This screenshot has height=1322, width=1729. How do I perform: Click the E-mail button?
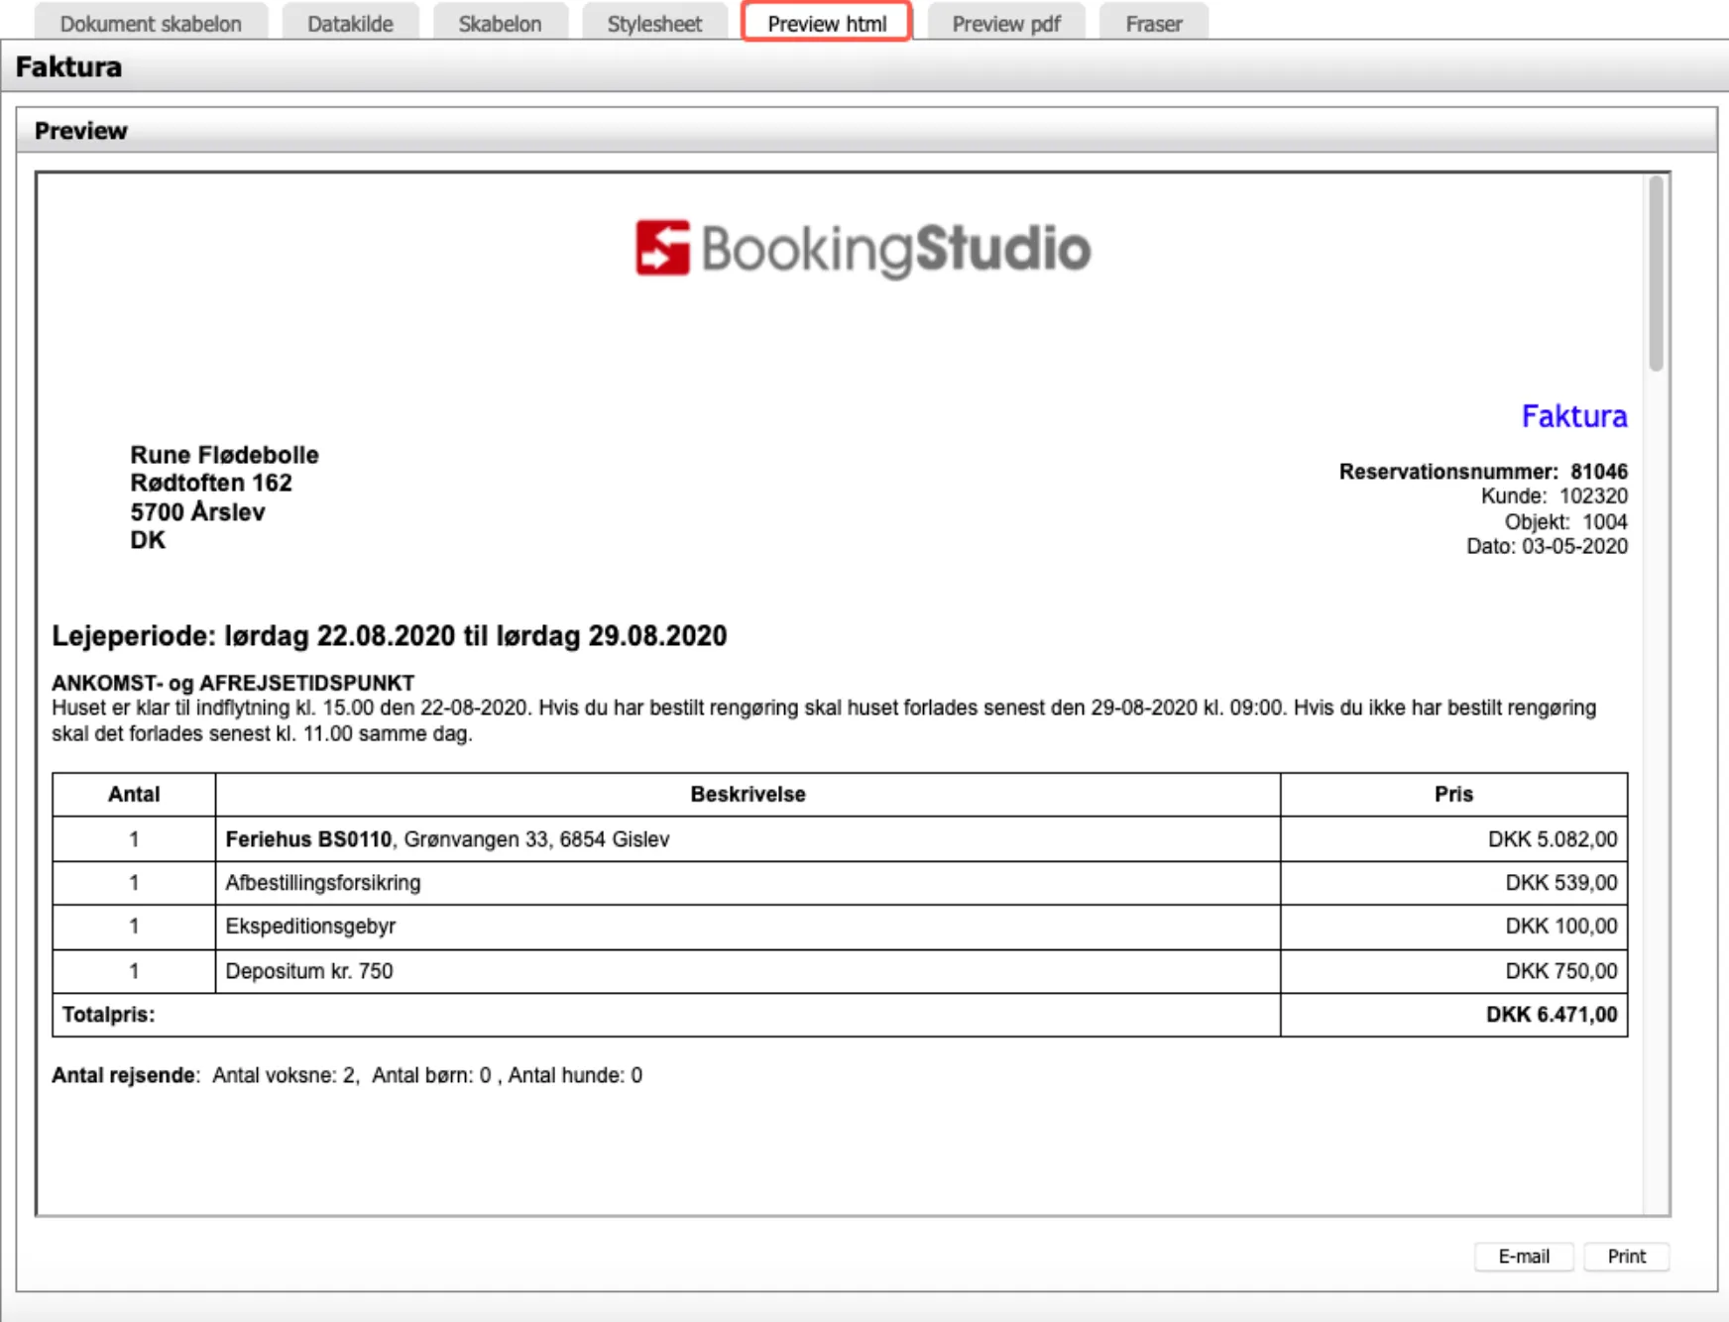coord(1523,1257)
